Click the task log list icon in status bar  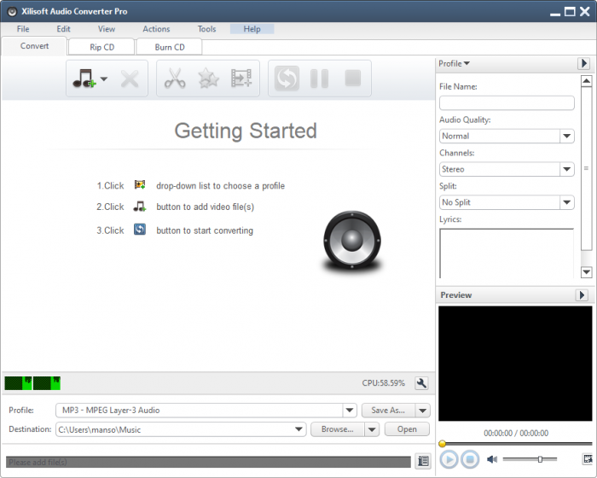(x=423, y=462)
